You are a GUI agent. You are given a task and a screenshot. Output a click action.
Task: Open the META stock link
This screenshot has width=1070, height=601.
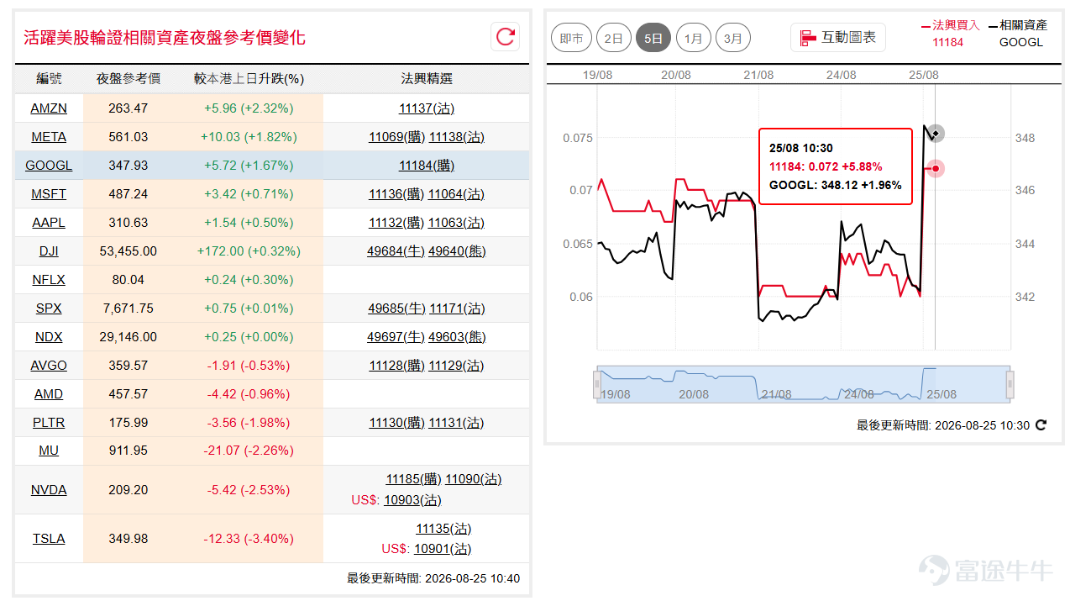[x=49, y=137]
